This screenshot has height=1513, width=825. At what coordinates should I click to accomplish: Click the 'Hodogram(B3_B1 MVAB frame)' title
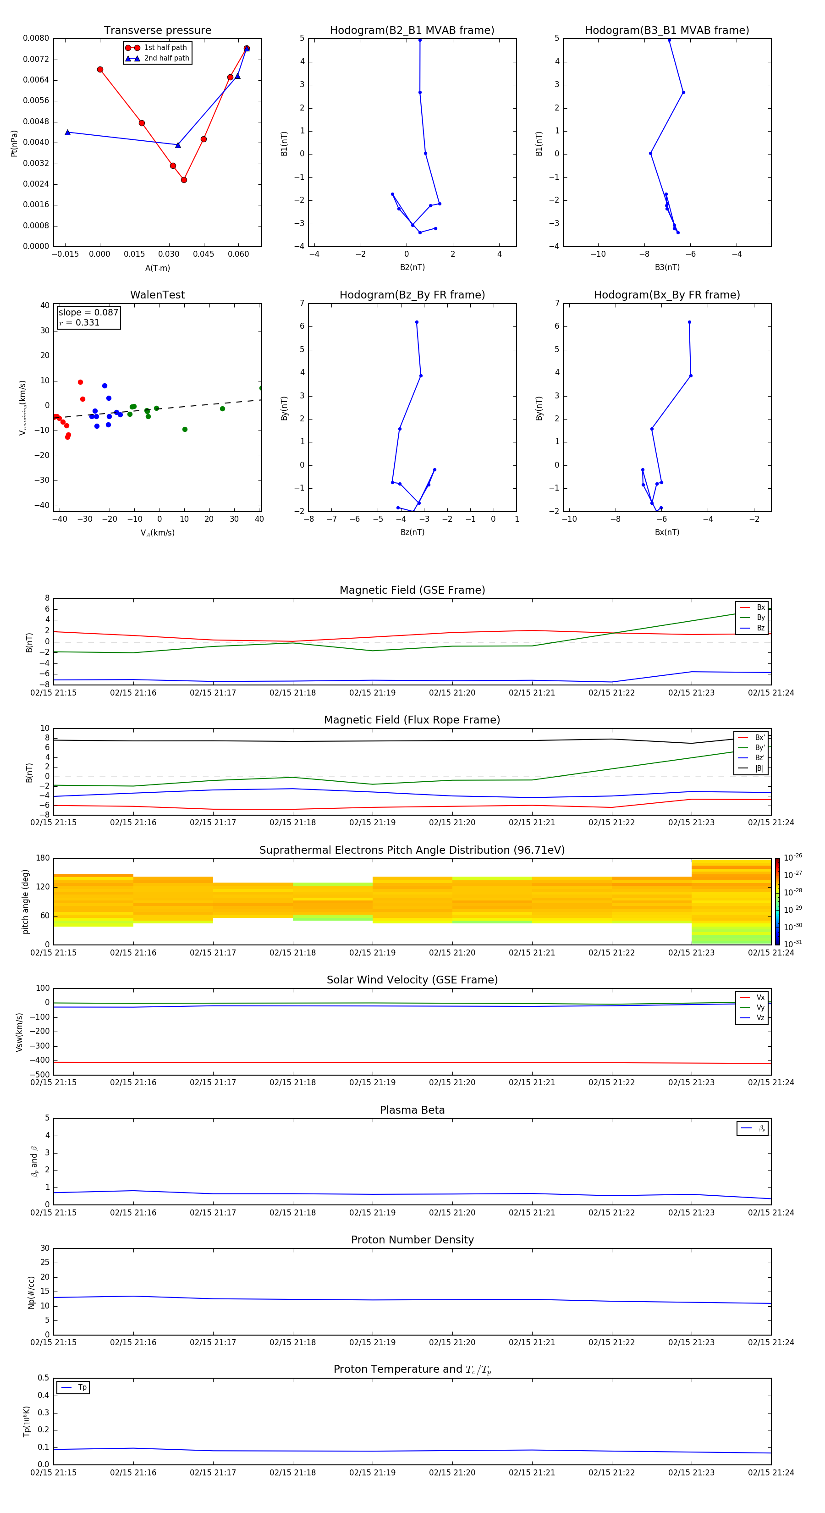point(667,31)
